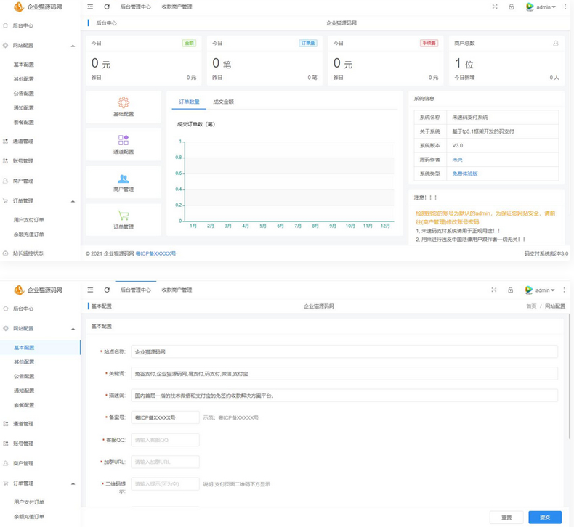
Task: Open the 通道配置 purple blocks icon shortcut
Action: (124, 144)
